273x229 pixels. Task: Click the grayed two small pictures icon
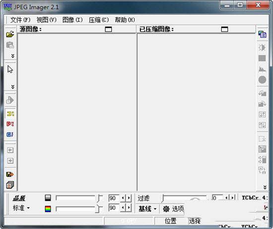(x=262, y=170)
